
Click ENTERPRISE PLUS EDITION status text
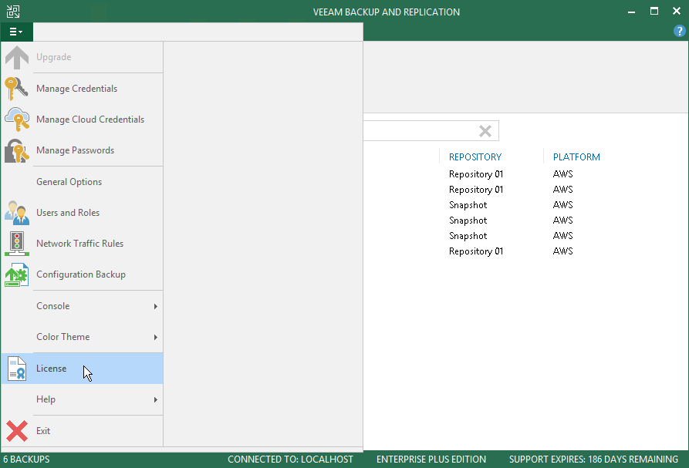coord(431,460)
